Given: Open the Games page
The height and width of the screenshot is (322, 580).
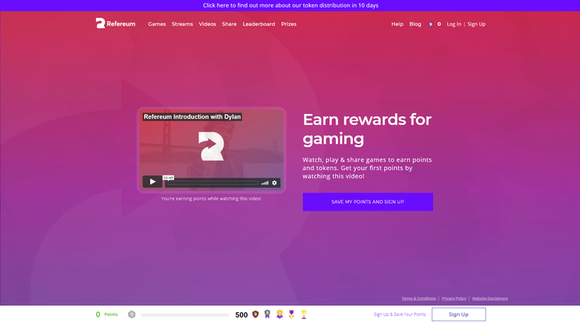Looking at the screenshot, I should click(157, 24).
